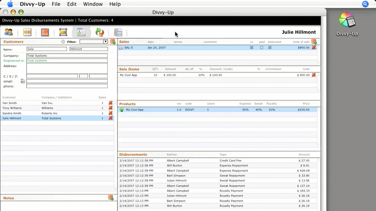Select customer row Julie Hillmont
Screen dimensions: 376x211
(57, 118)
